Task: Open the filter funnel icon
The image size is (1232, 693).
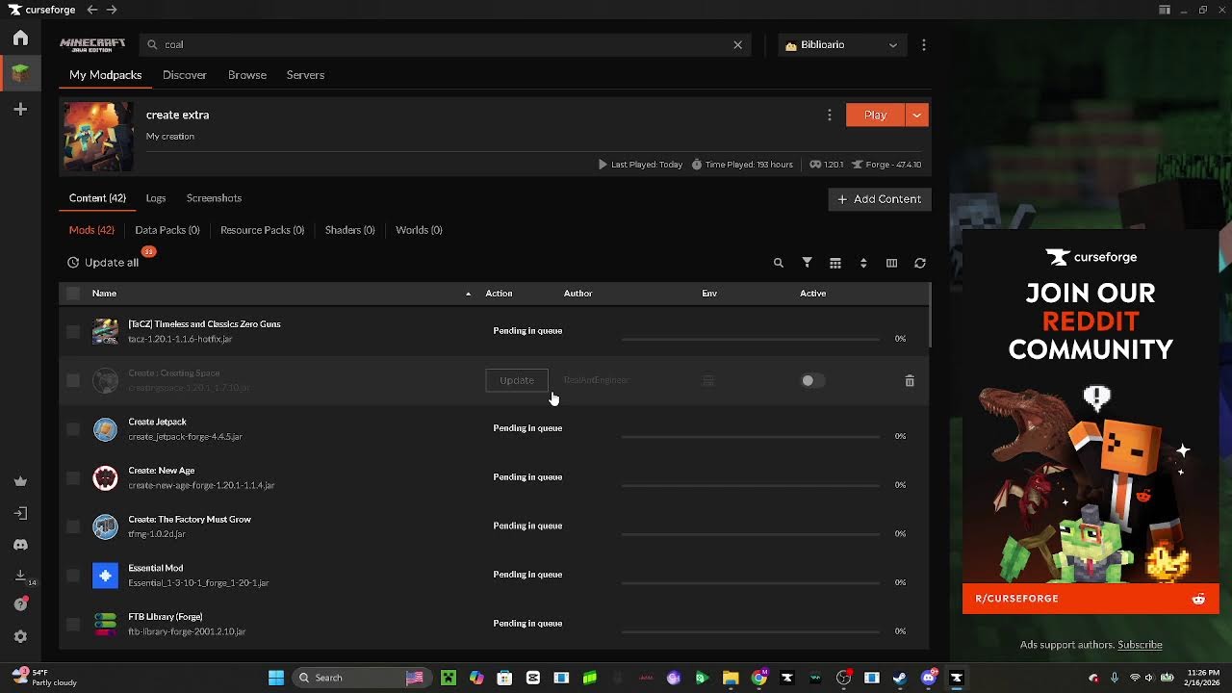Action: (x=808, y=263)
